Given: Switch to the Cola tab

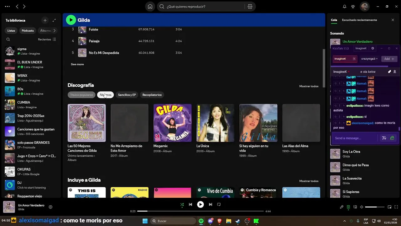Looking at the screenshot, I should pos(334,20).
